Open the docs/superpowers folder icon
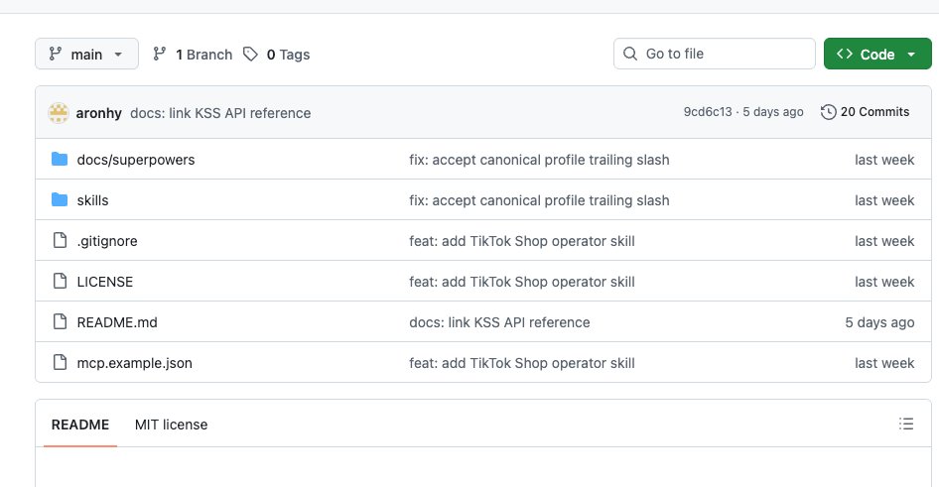 (x=60, y=159)
